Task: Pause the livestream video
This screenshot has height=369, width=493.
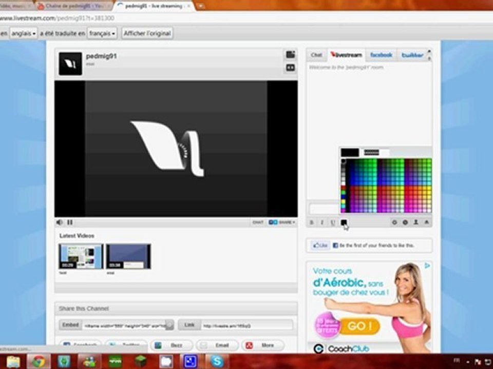Action: (70, 222)
